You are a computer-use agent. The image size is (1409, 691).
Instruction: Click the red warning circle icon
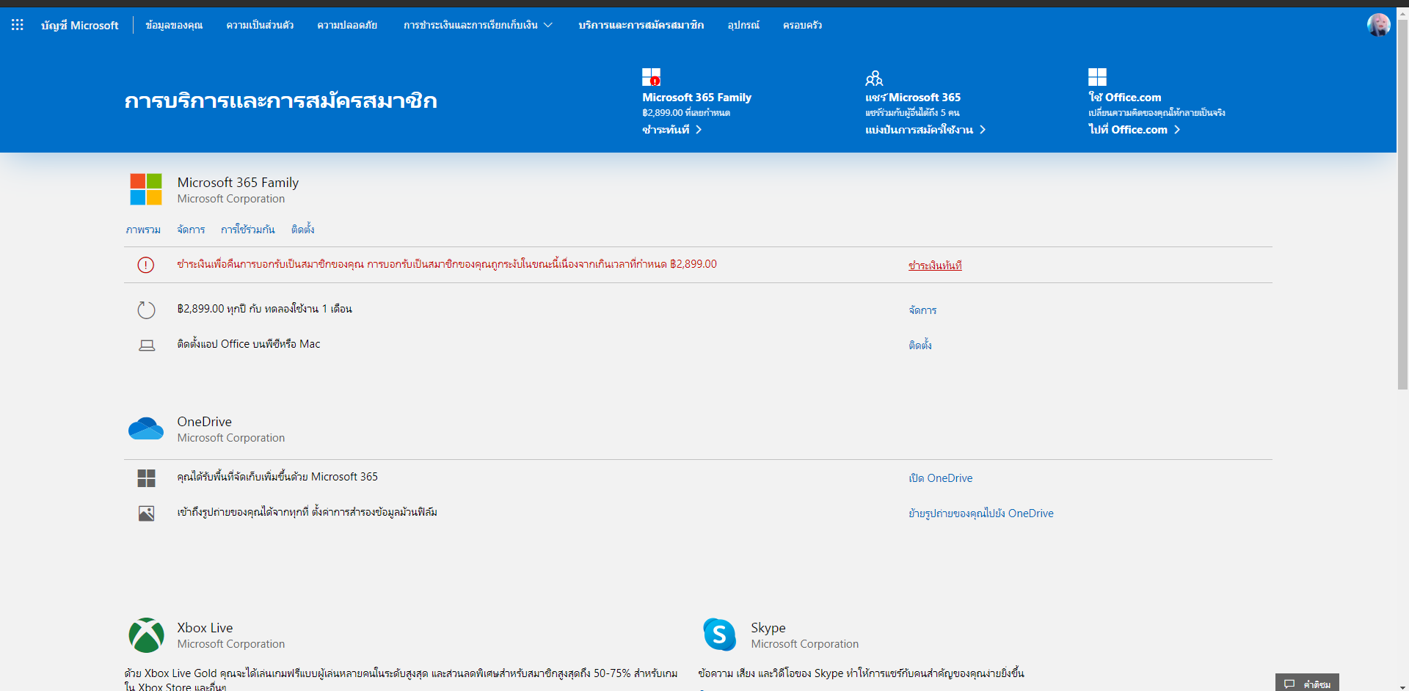(146, 265)
